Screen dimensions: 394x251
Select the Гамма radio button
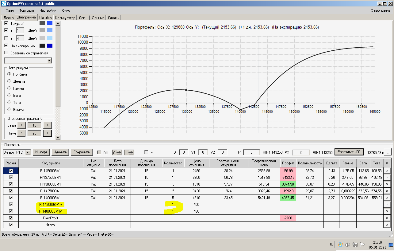click(9, 88)
